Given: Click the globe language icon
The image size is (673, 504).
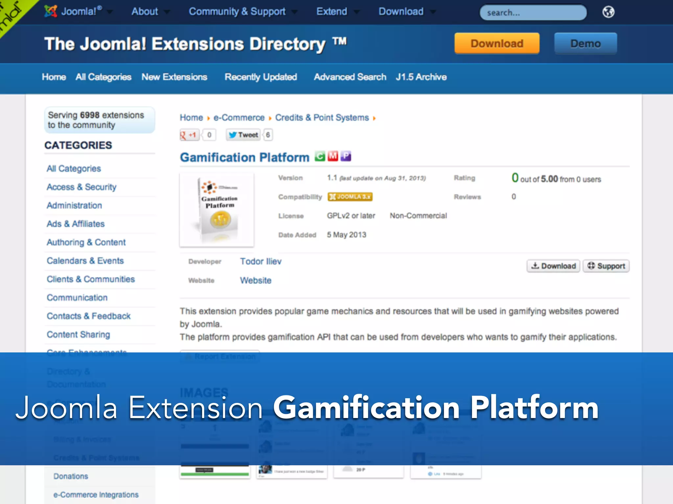Looking at the screenshot, I should pyautogui.click(x=608, y=12).
